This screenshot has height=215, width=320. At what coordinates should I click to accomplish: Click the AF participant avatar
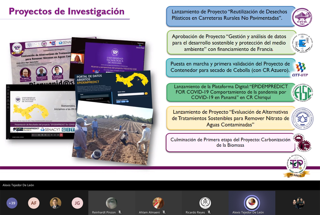pos(34,203)
